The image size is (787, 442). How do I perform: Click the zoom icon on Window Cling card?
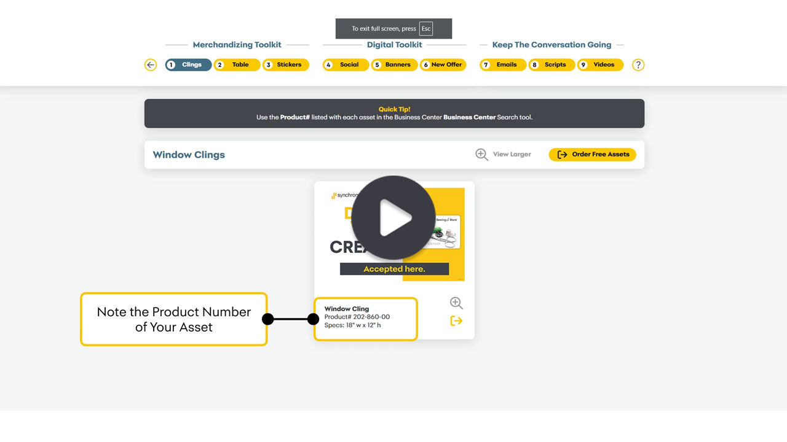(x=456, y=303)
